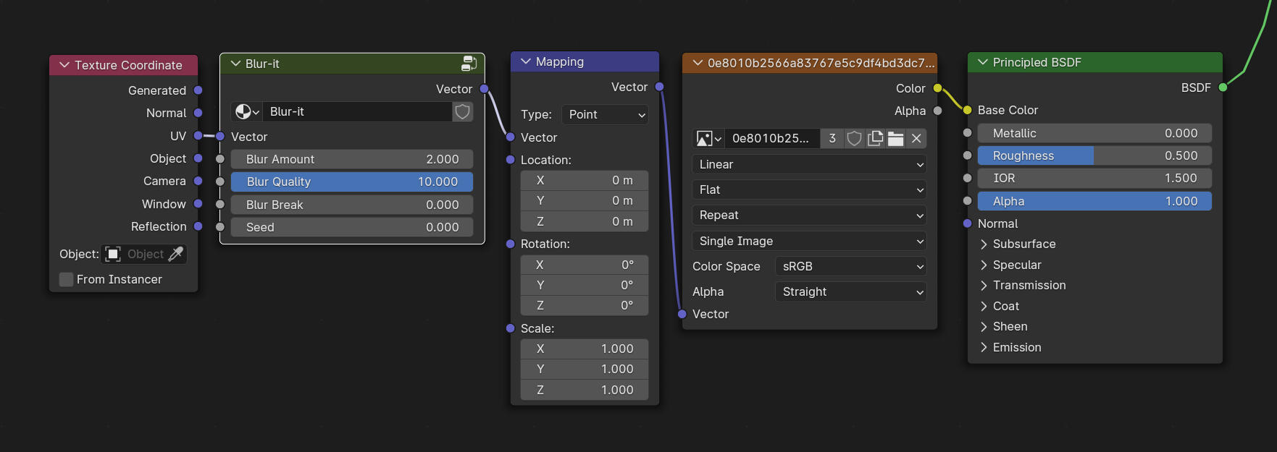Open the image browse icon in texture node

[x=708, y=139]
